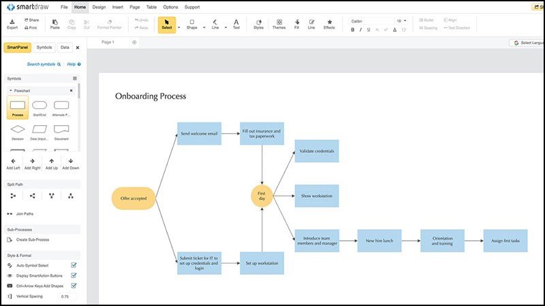Open the Calibri font dropdown
The height and width of the screenshot is (306, 545).
pyautogui.click(x=371, y=21)
